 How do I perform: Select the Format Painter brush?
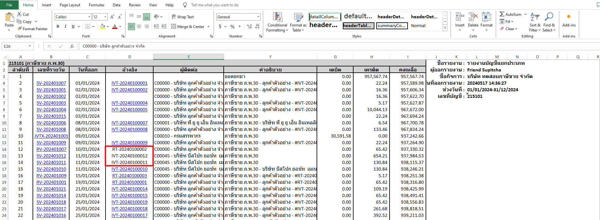(20, 29)
